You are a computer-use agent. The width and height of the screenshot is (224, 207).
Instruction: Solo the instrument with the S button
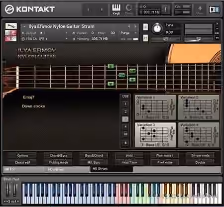(x=145, y=27)
